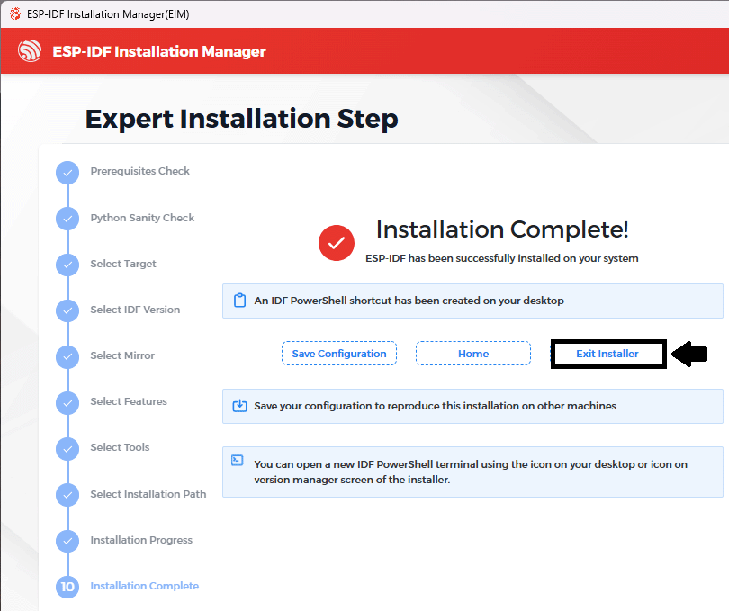Select the Installation Progress step label
The image size is (729, 611).
coord(141,540)
